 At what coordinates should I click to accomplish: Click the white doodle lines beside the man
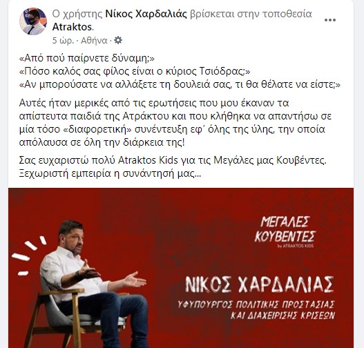pyautogui.click(x=29, y=255)
